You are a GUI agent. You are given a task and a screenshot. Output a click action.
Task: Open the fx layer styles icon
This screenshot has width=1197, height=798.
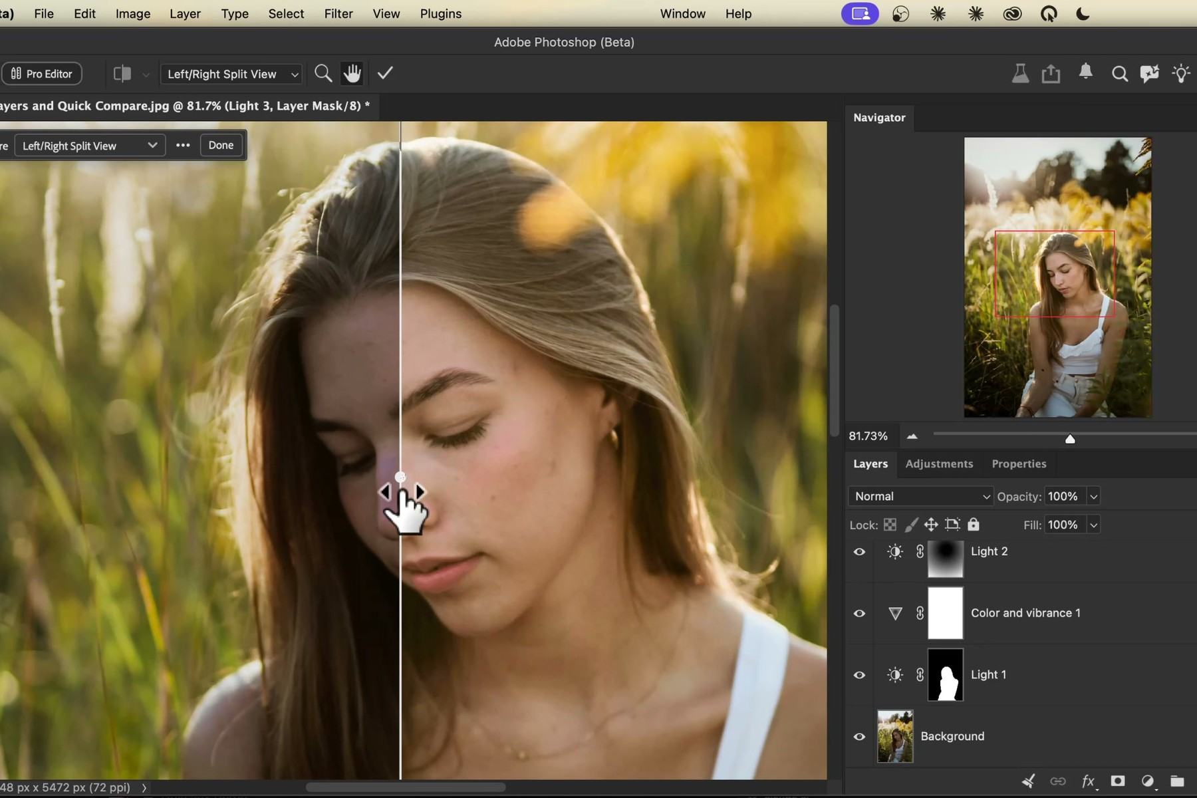(x=1088, y=781)
